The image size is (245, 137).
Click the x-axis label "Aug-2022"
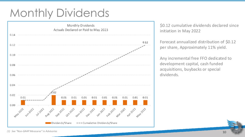[50, 112]
